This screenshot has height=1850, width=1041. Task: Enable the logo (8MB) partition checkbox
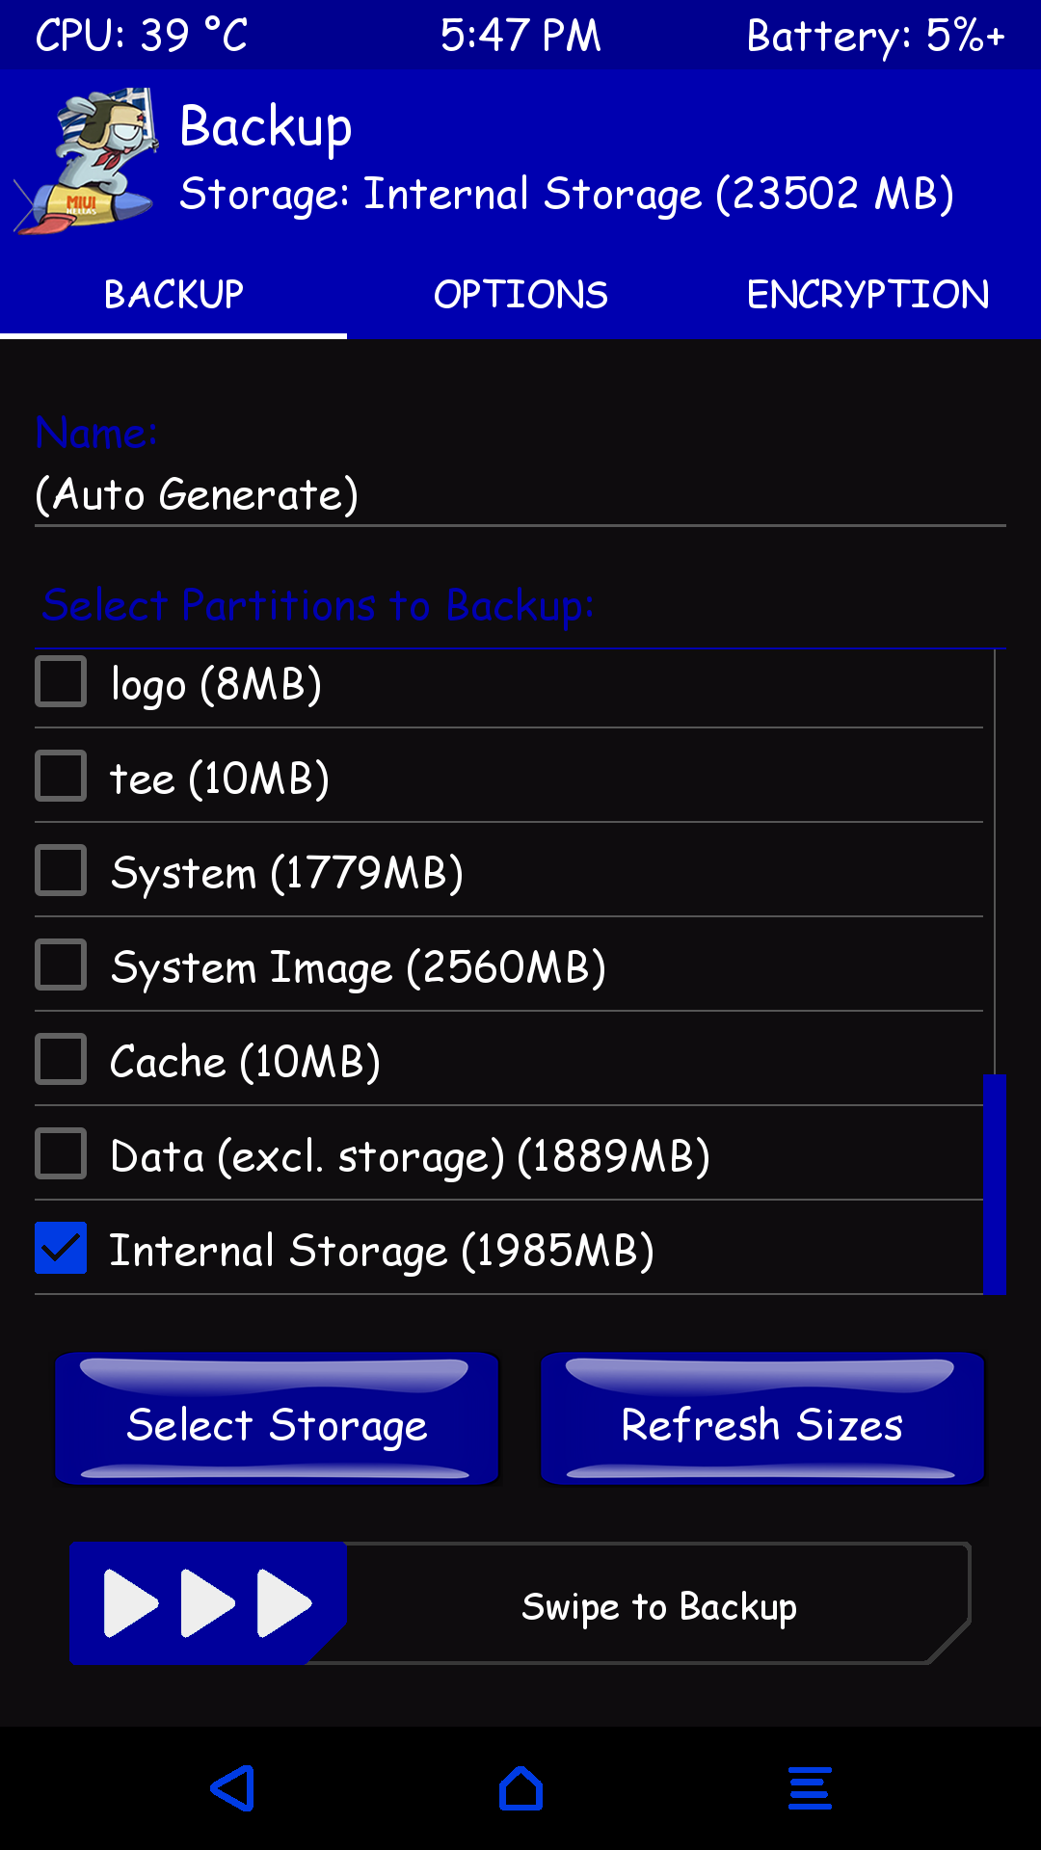click(x=61, y=682)
